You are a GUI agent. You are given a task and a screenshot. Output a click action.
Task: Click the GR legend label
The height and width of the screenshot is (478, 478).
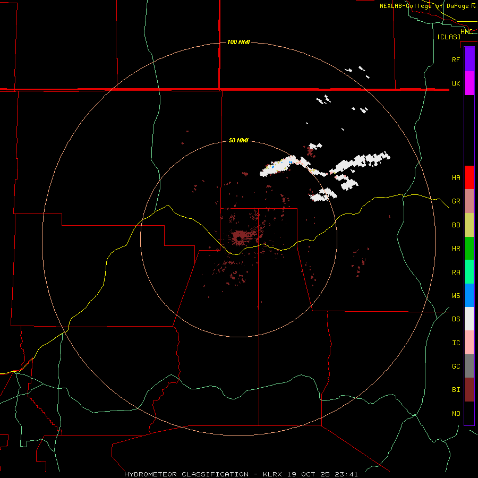coord(456,201)
